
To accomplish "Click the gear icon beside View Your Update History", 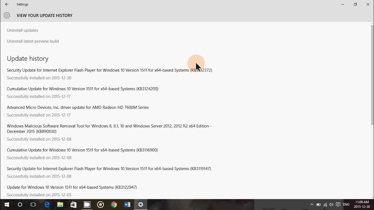I will pos(7,15).
